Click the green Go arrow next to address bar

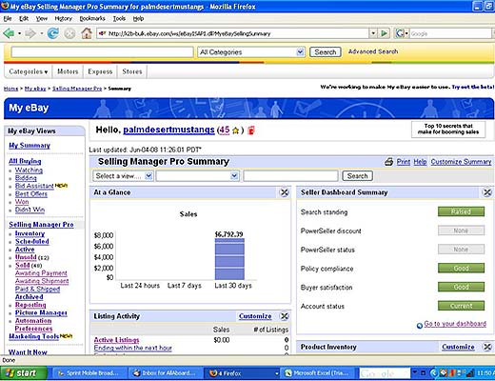tap(384, 33)
